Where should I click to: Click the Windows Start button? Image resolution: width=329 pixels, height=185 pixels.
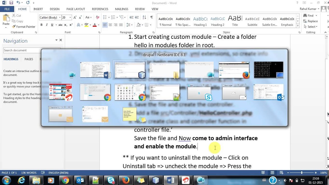point(6,180)
